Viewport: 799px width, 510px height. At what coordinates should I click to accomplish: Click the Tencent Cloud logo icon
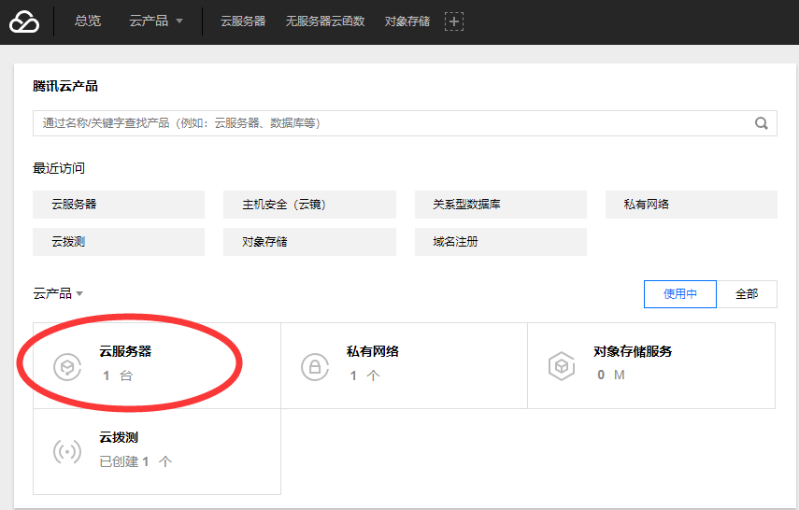coord(24,21)
